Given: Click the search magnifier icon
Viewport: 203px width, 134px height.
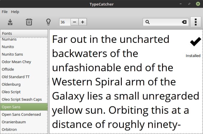Looking at the screenshot, I should (147, 22).
